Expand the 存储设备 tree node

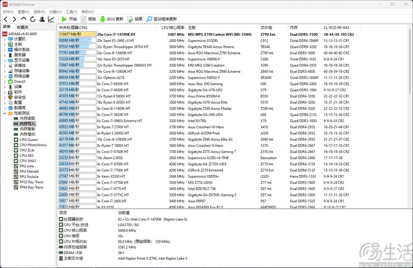point(4,71)
